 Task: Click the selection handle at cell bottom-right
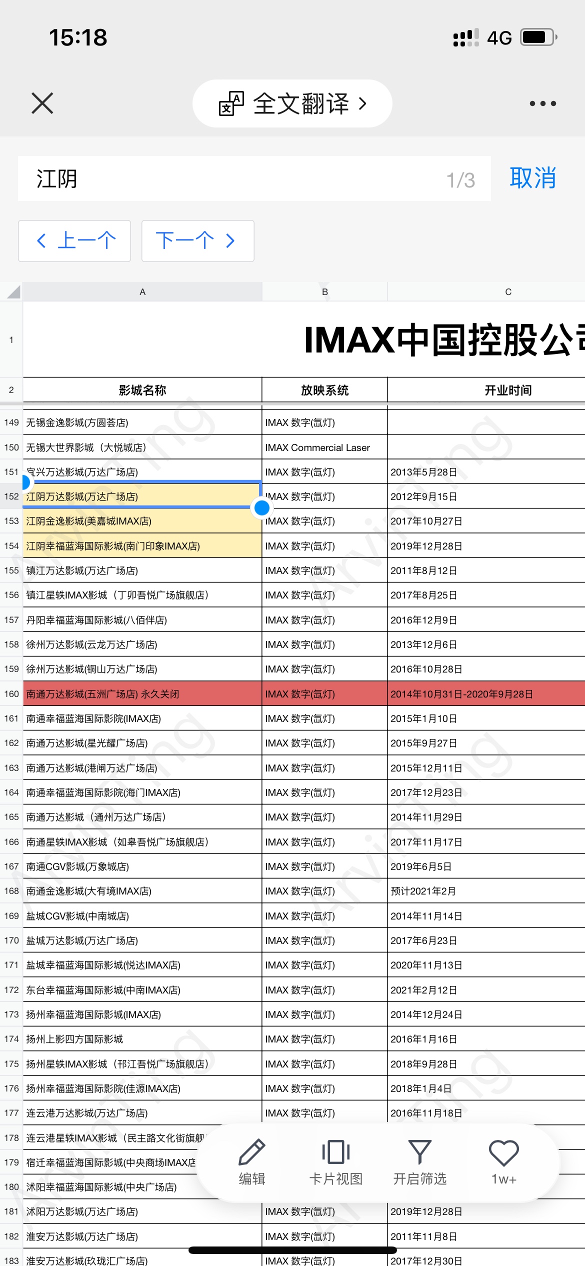pos(262,508)
